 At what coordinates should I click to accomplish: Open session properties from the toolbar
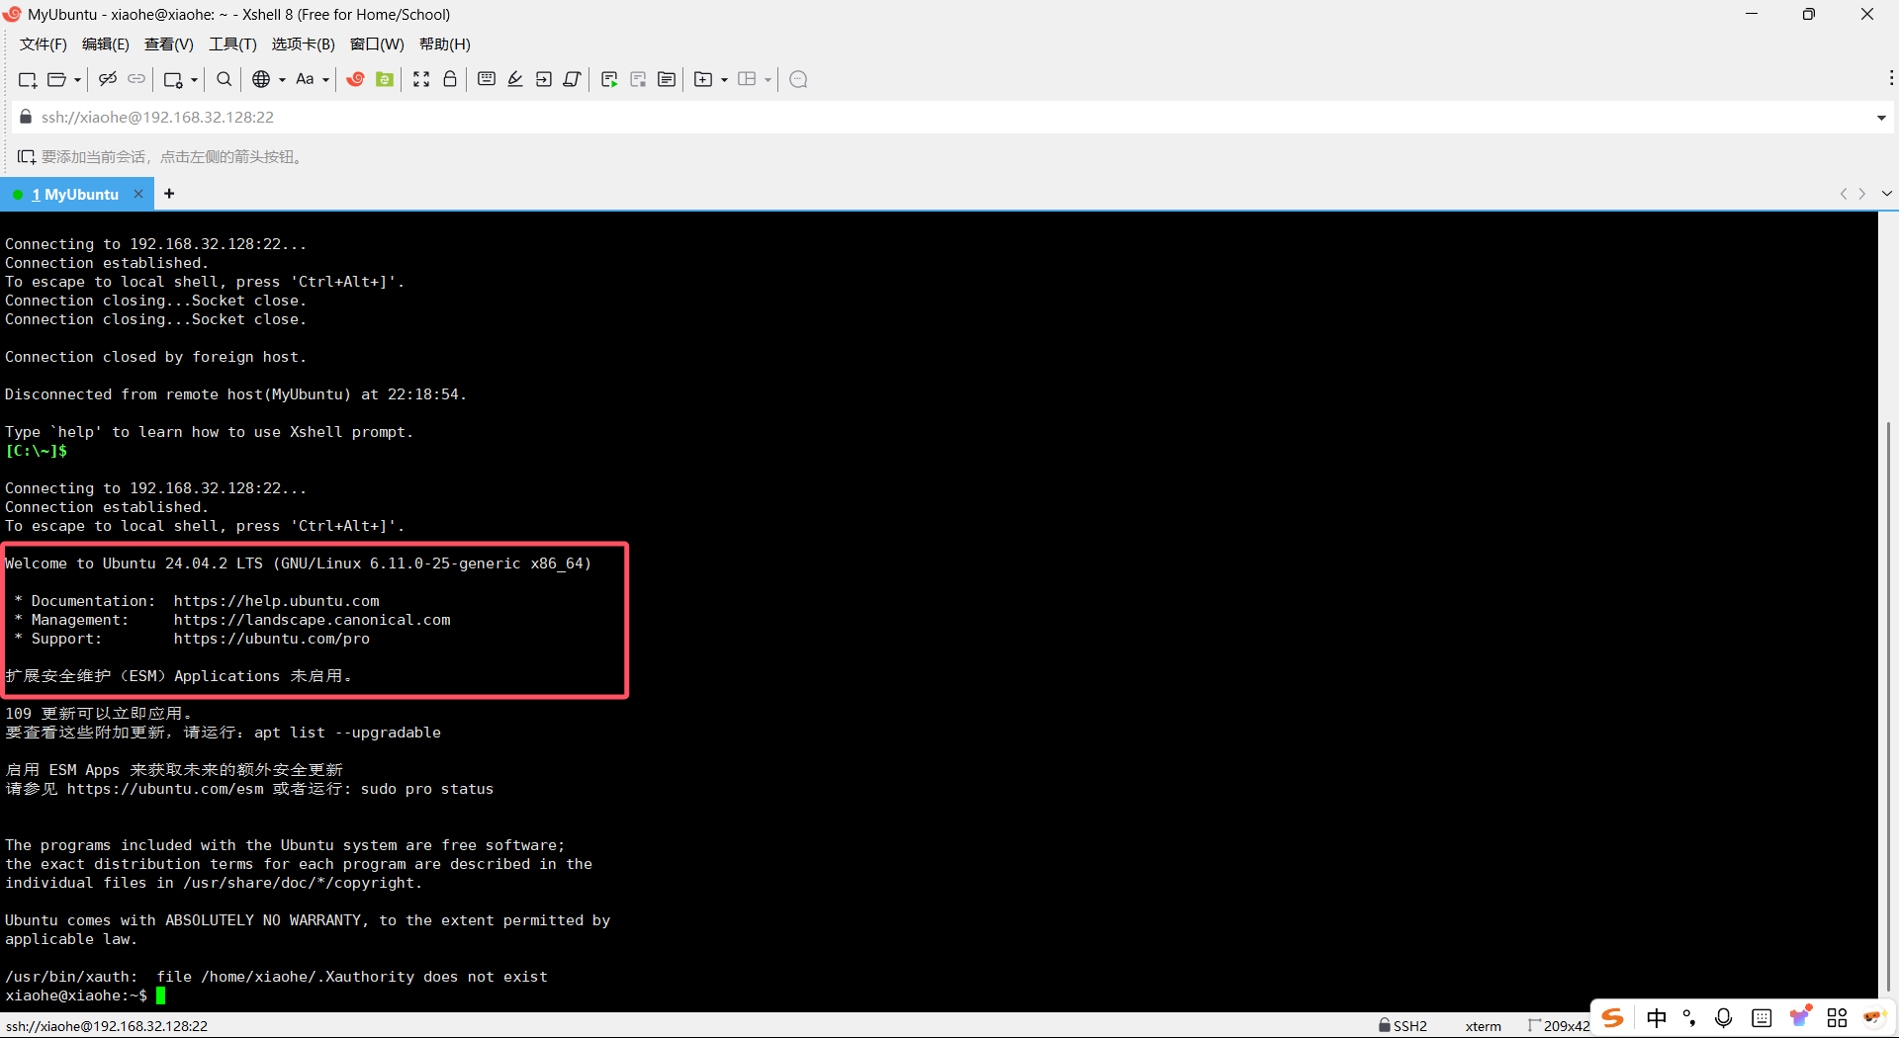[x=173, y=79]
